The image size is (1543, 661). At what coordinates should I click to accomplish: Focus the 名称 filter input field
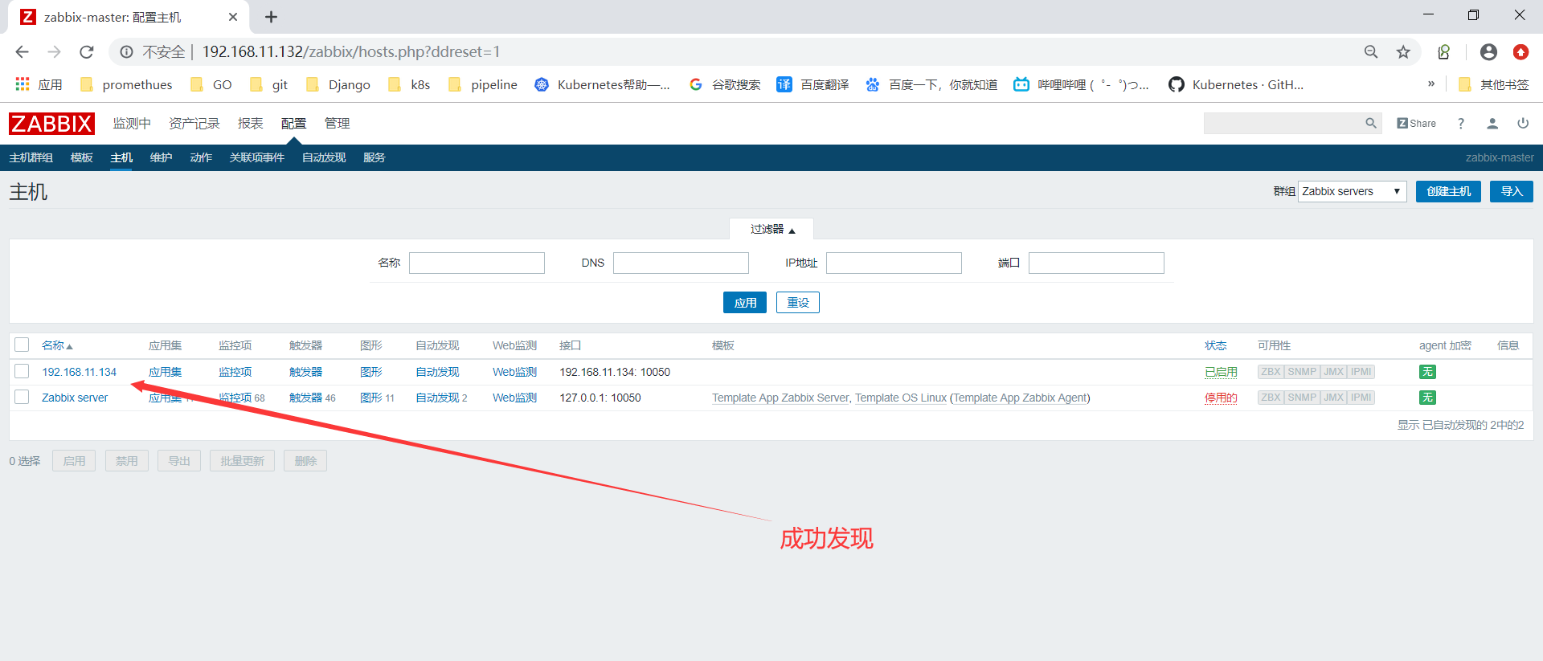coord(477,263)
